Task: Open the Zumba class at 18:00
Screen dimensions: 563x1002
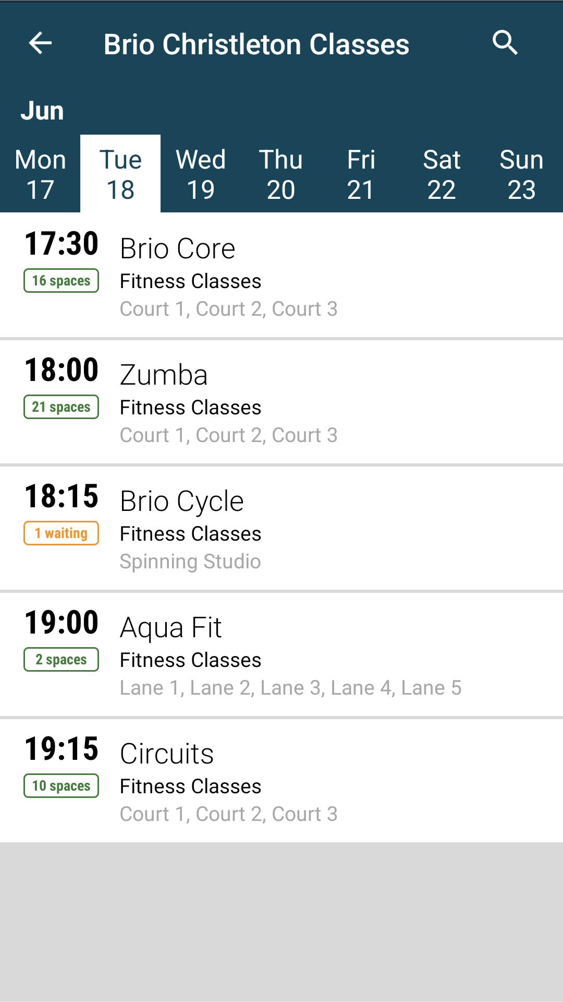Action: coord(281,402)
